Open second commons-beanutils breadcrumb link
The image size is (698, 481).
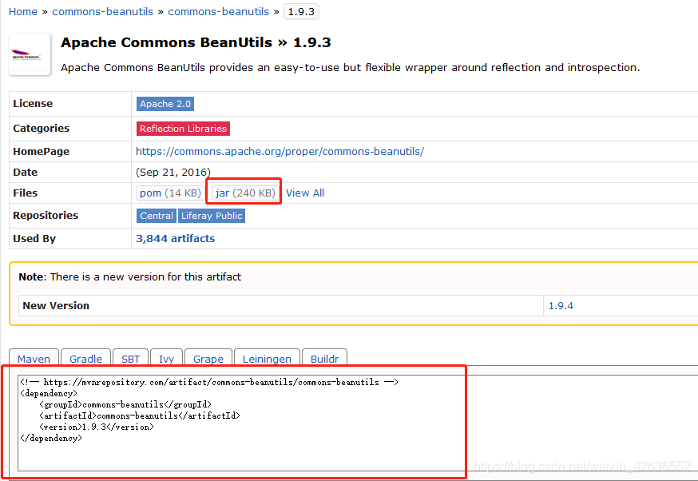click(x=218, y=11)
